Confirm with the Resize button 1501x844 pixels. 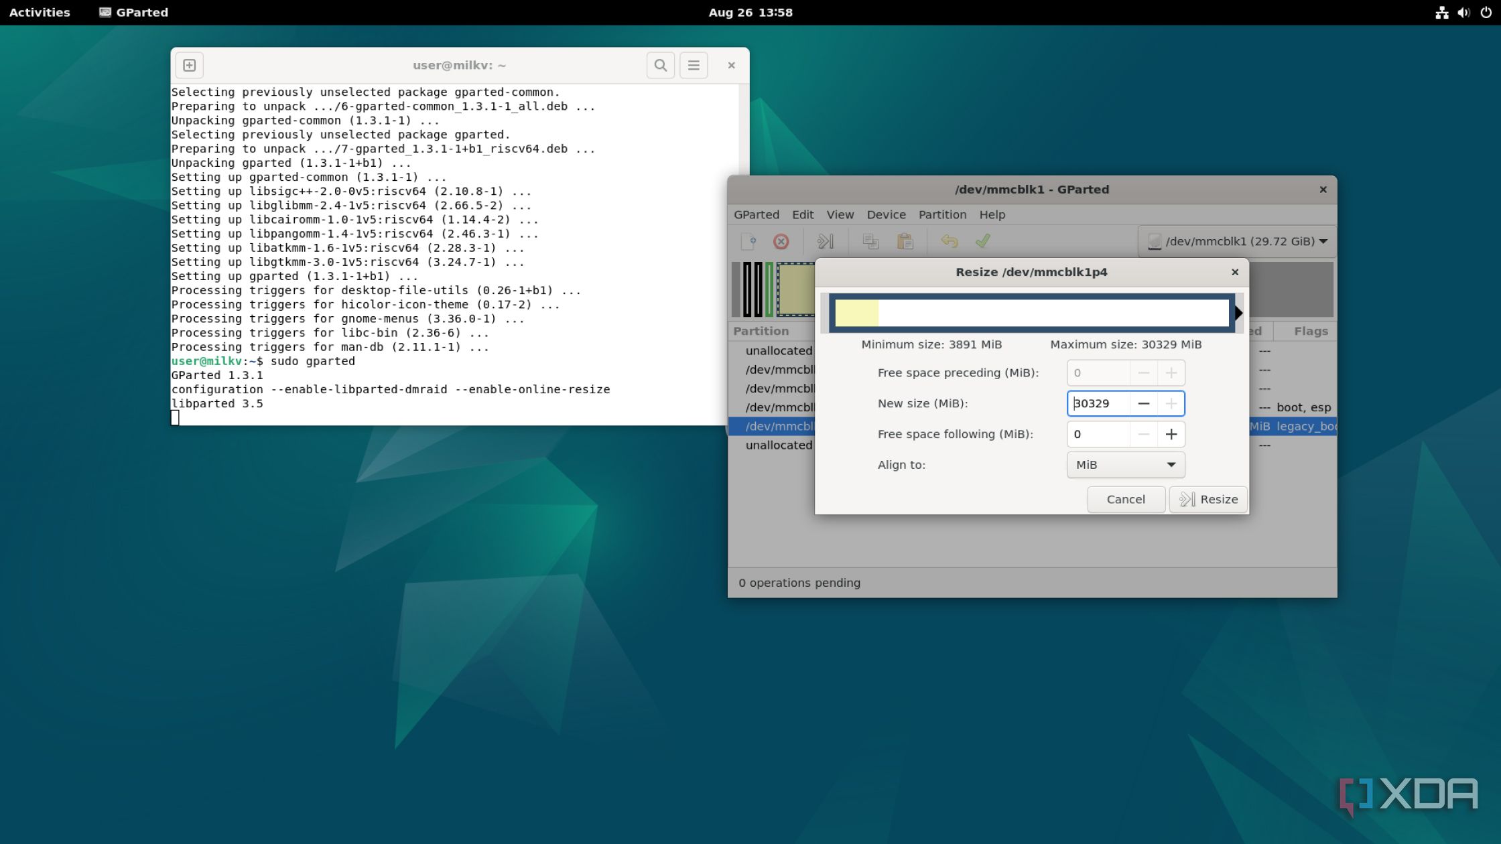(x=1208, y=499)
